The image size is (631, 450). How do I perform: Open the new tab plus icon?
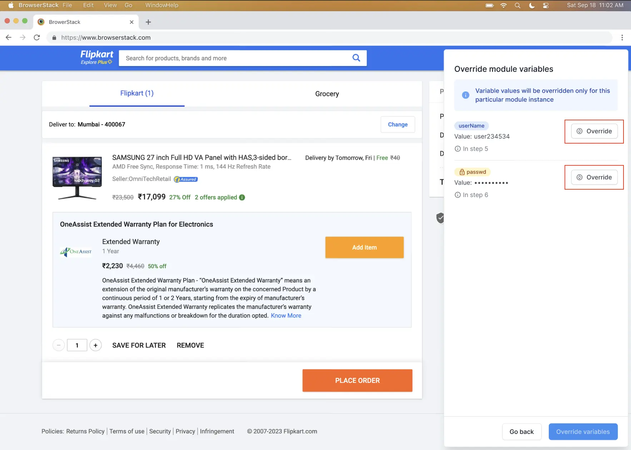coord(148,22)
